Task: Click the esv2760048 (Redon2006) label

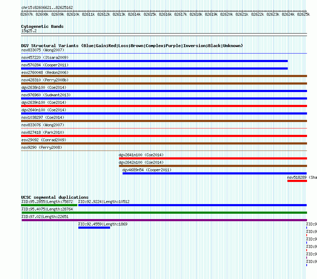Action: pos(45,72)
